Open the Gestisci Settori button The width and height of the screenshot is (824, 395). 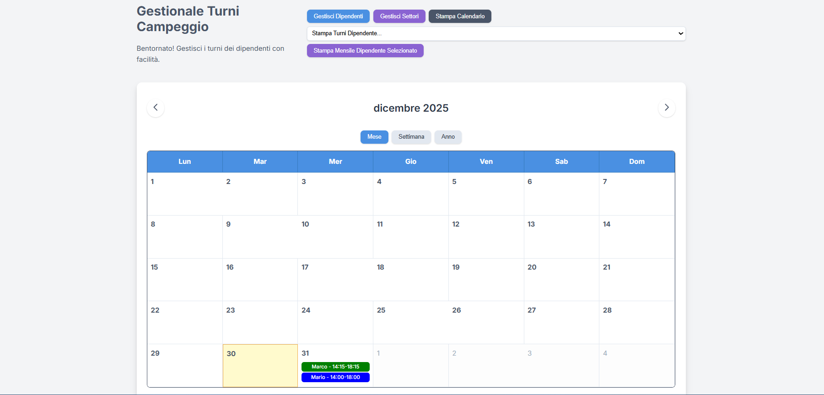[x=399, y=16]
